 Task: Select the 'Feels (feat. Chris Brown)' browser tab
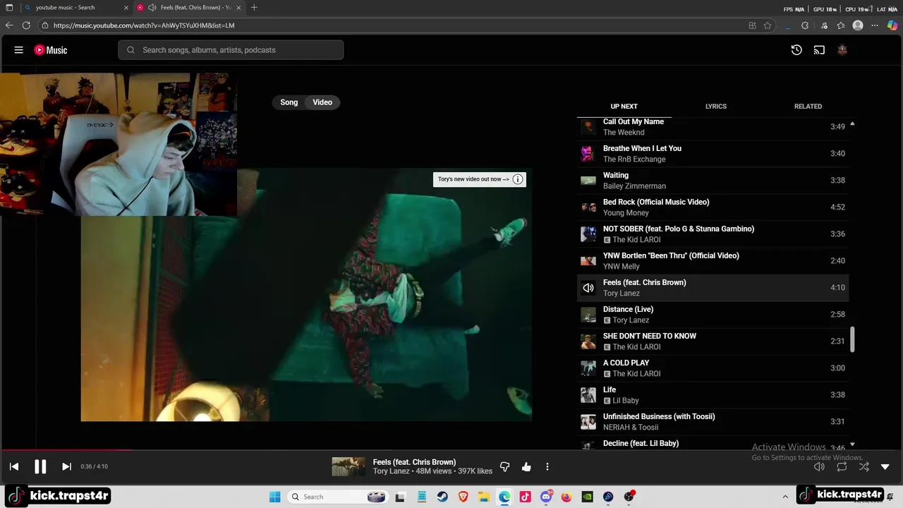coord(190,8)
